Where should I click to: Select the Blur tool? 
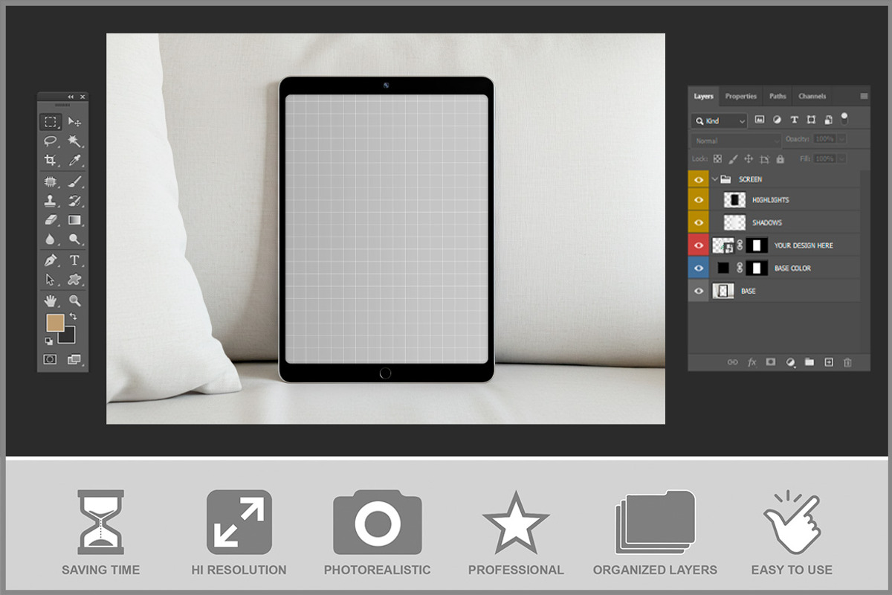51,239
